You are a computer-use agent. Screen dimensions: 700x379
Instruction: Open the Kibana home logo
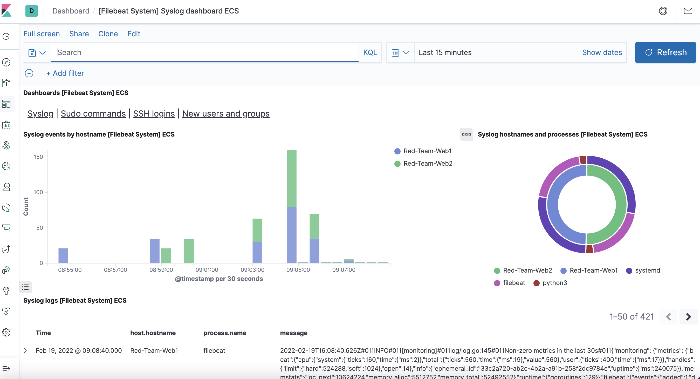6,11
